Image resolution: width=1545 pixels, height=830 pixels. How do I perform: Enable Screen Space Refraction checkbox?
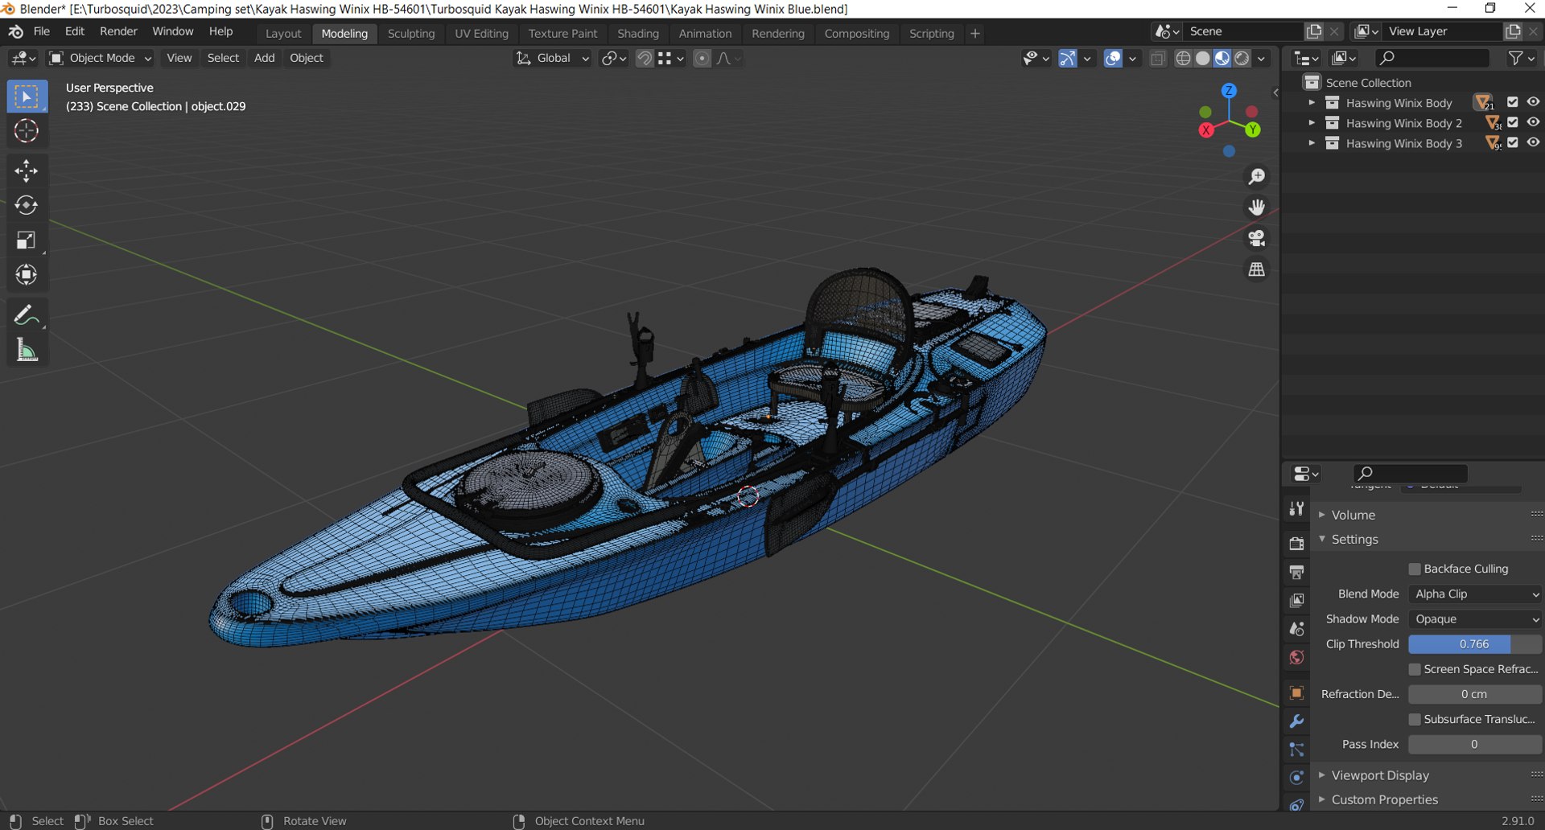(x=1415, y=669)
